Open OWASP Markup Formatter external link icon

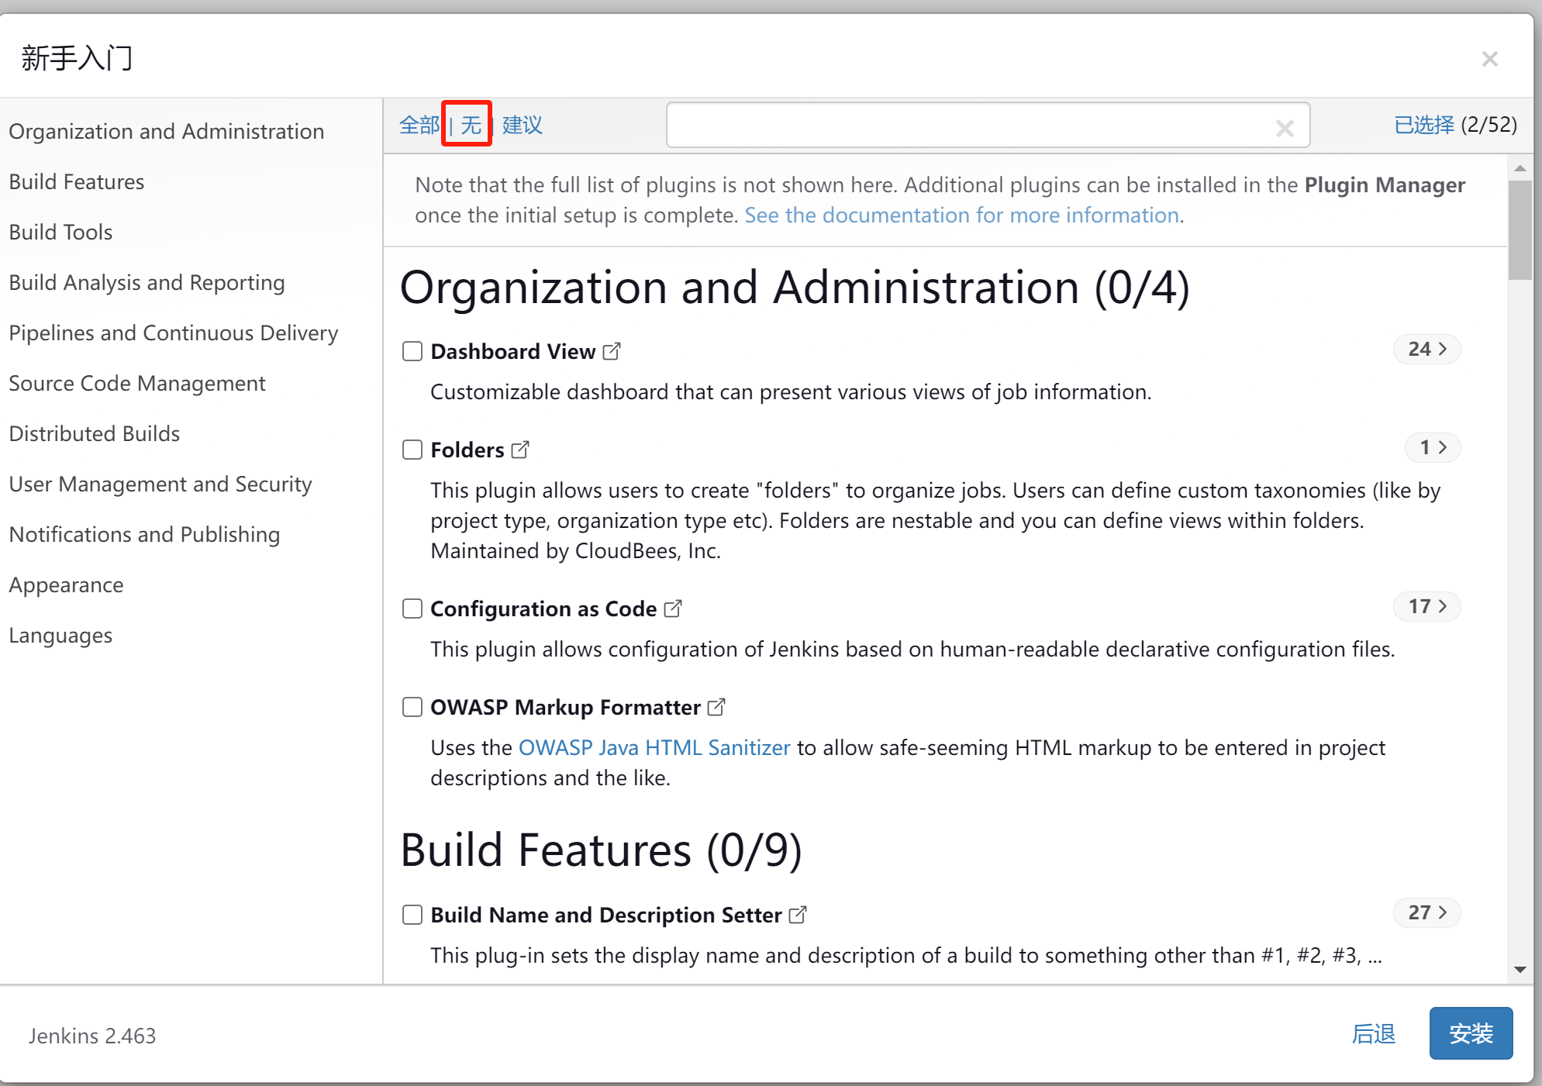coord(716,707)
